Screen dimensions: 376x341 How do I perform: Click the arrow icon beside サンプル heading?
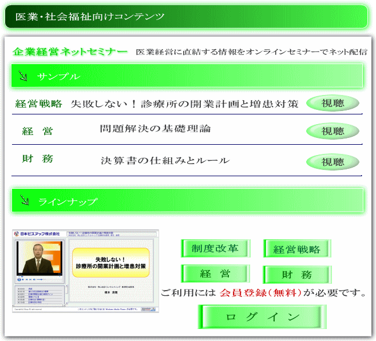(x=23, y=76)
